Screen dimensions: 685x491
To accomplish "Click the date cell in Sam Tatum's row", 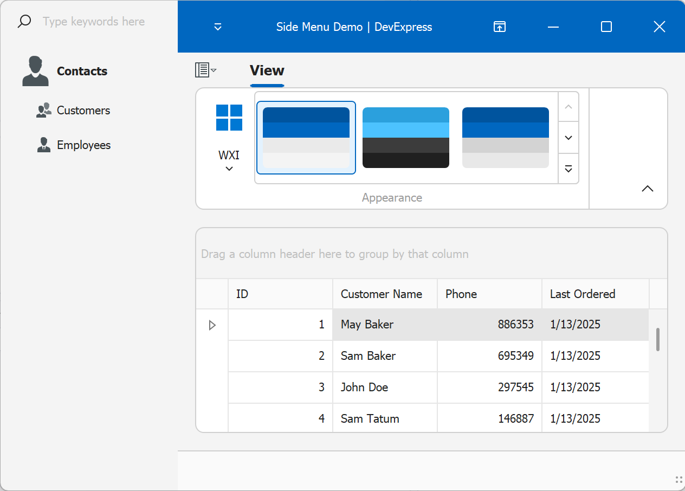I will pyautogui.click(x=596, y=419).
